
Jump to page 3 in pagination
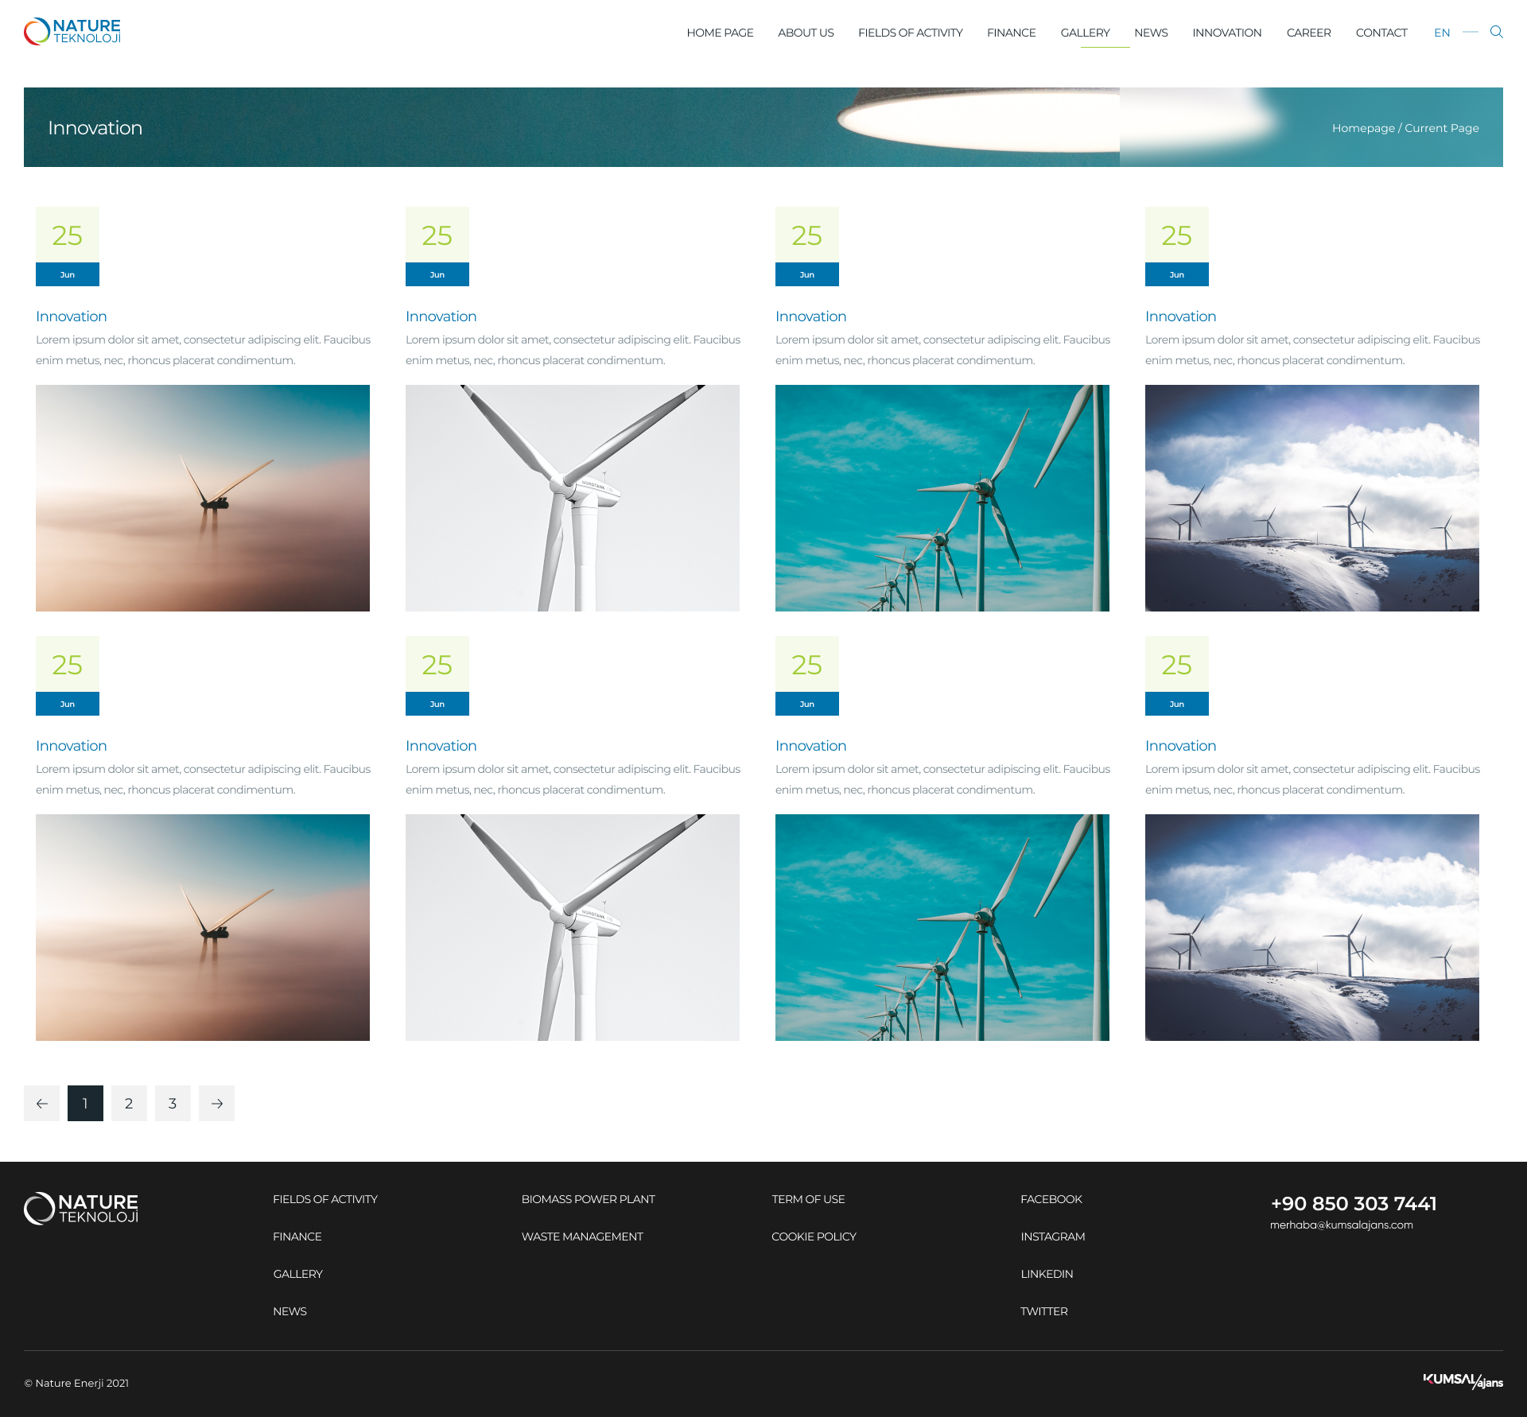pyautogui.click(x=173, y=1103)
